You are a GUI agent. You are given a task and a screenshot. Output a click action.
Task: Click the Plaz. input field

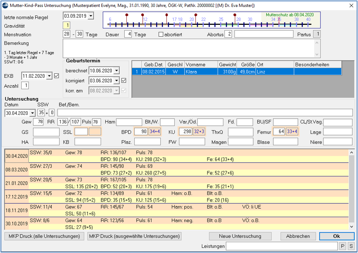[148, 142]
